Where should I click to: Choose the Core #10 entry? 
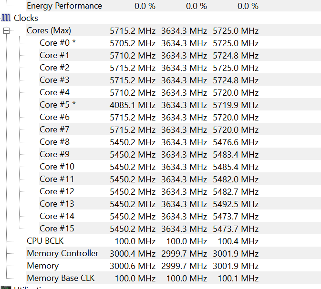click(x=57, y=167)
